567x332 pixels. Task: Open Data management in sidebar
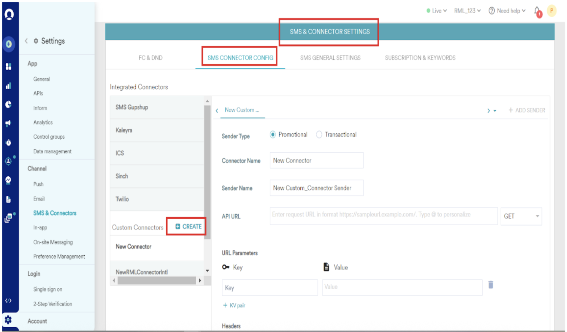click(x=52, y=151)
